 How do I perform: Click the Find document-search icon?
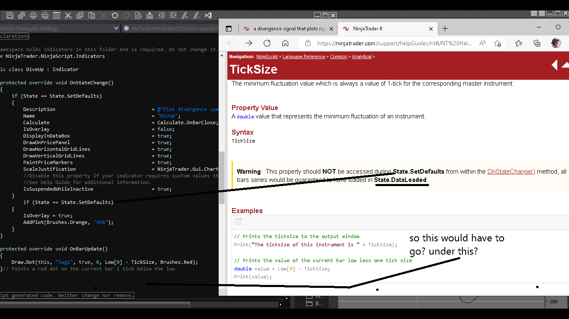coord(138,16)
